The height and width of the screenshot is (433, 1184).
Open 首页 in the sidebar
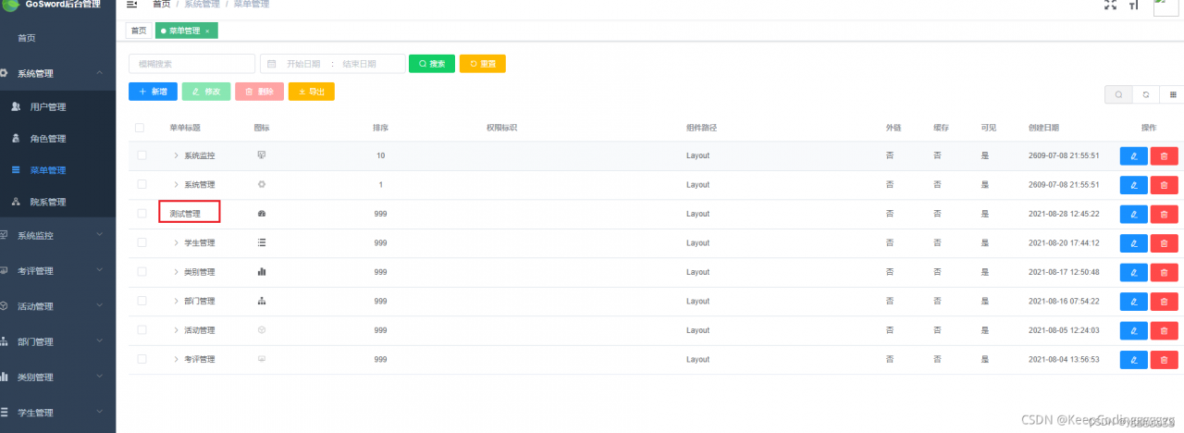point(57,38)
